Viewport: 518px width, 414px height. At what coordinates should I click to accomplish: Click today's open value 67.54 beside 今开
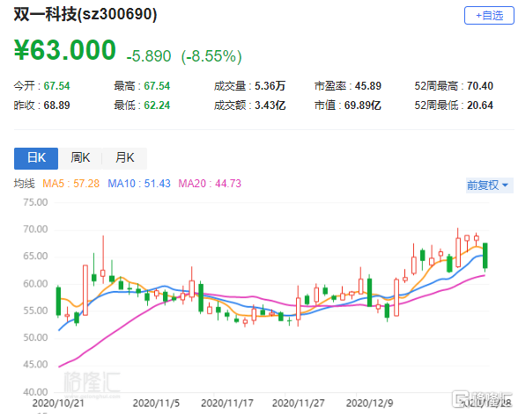point(56,86)
